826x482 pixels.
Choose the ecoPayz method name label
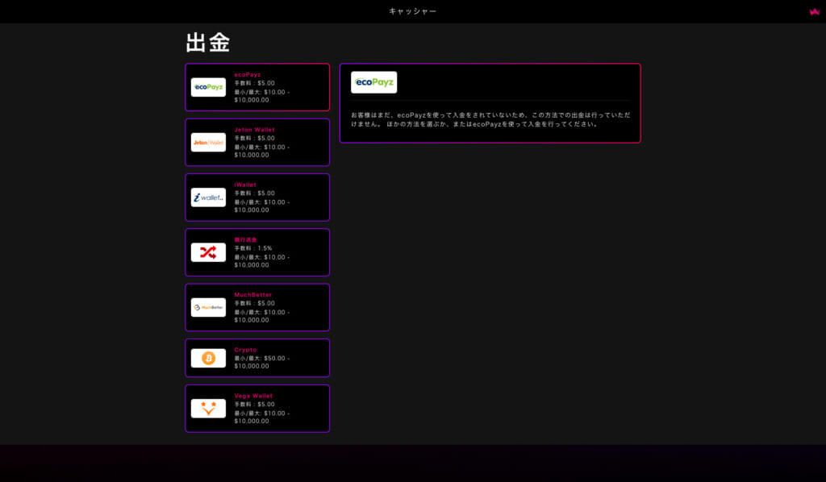248,75
